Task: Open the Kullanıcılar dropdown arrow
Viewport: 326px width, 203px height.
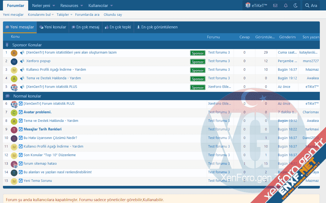Action: coord(111,6)
